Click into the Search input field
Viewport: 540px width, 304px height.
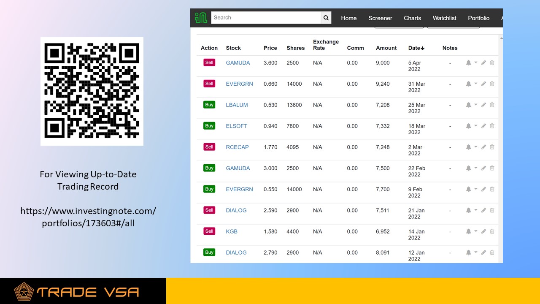[266, 18]
